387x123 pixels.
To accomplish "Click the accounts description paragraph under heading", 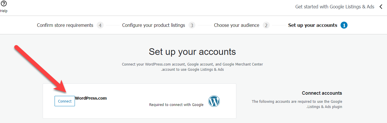I will click(x=297, y=104).
